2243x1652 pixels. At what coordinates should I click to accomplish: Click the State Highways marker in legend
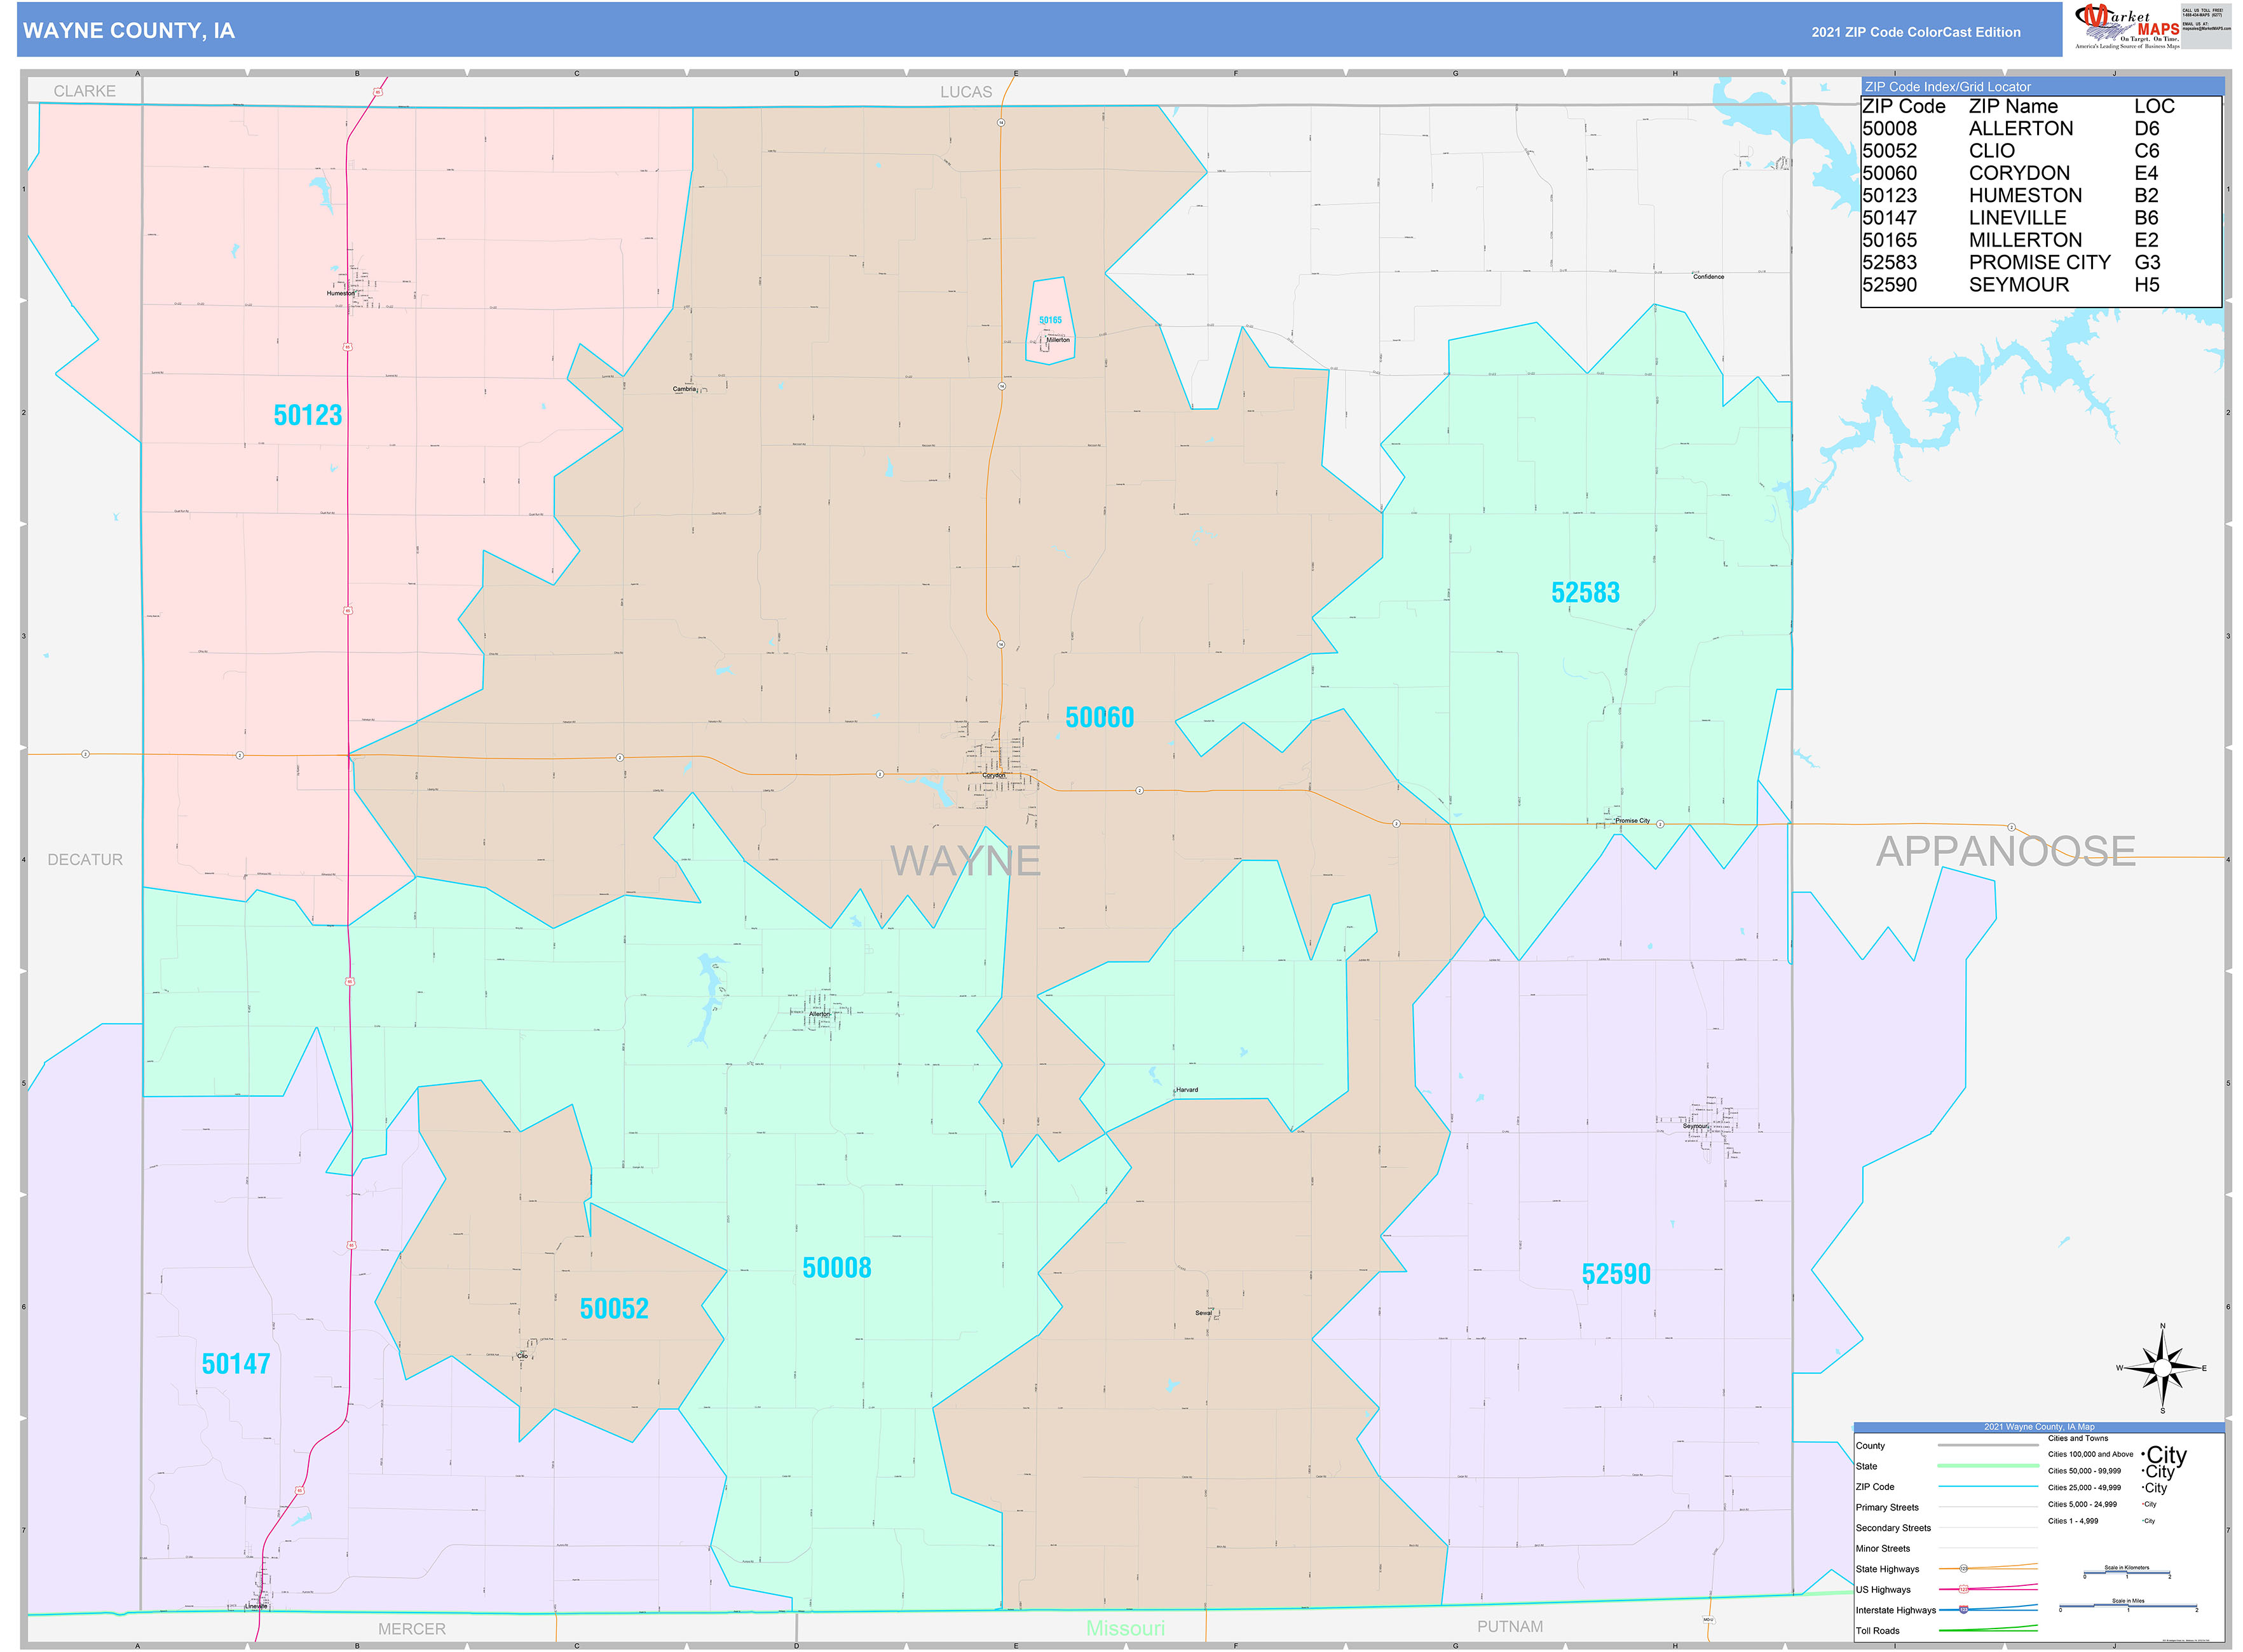click(1964, 1568)
